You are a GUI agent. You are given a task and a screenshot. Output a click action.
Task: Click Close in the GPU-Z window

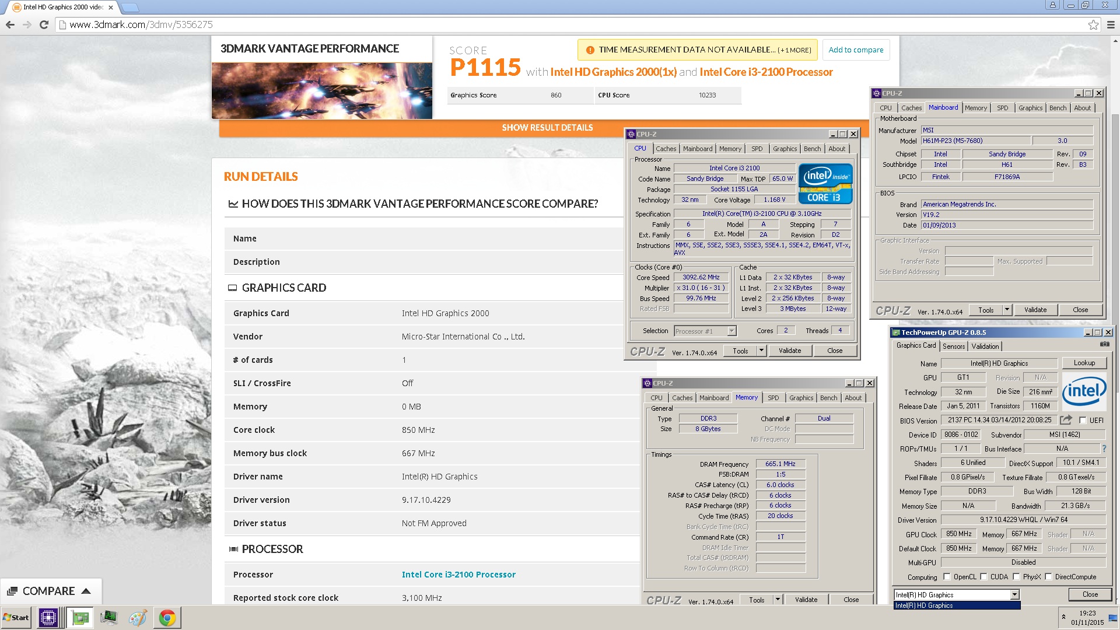[x=1090, y=594]
